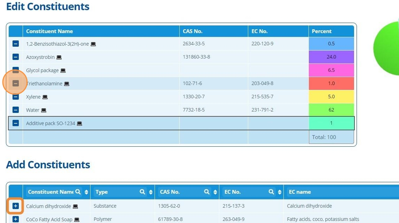Select CAS number 1305-62-0
399x223 pixels.
[169, 206]
